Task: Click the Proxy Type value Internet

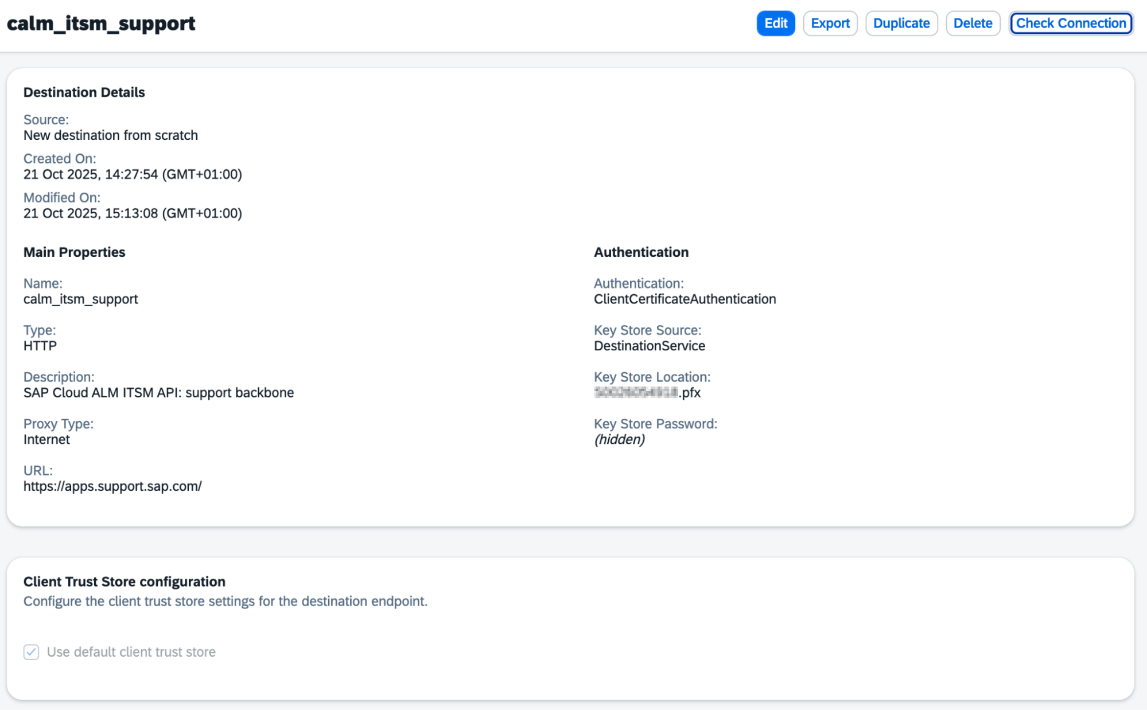Action: [x=46, y=440]
